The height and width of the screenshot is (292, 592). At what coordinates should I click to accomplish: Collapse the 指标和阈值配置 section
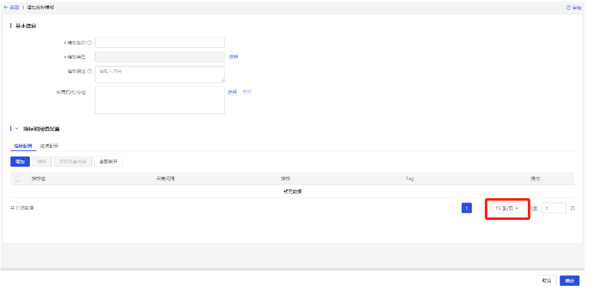point(17,129)
